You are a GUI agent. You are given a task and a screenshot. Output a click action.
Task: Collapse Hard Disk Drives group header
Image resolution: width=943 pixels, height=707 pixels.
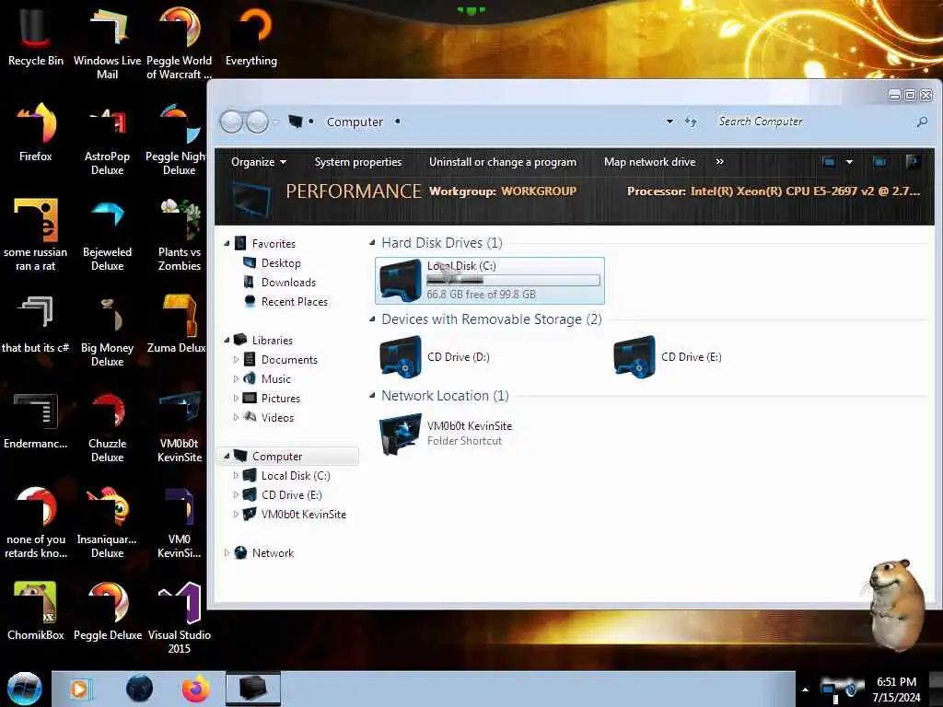pos(372,243)
